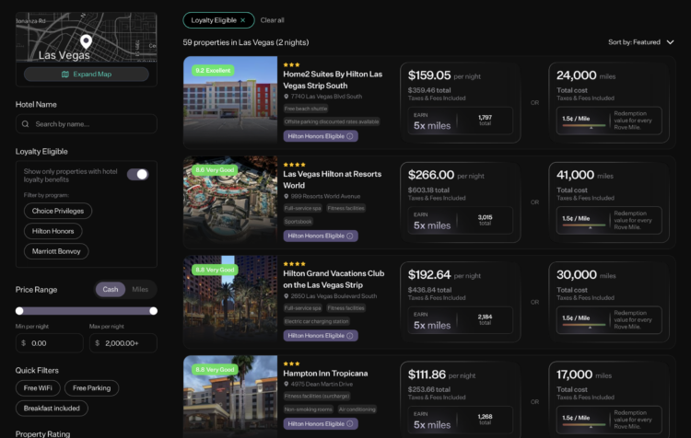Click Clear all filters link
Screen dimensions: 691x438
tap(272, 20)
